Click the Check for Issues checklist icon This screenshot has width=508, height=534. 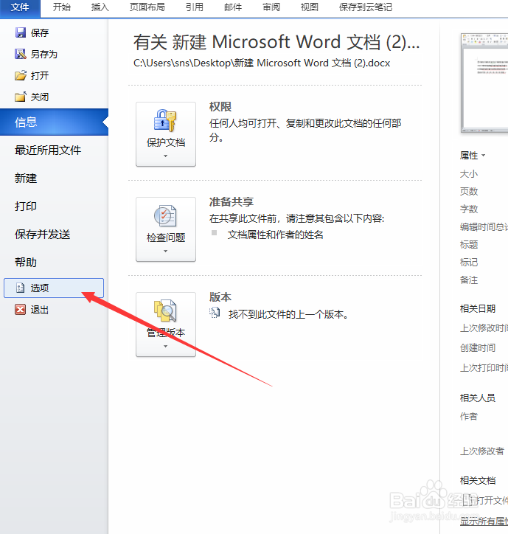click(x=165, y=215)
